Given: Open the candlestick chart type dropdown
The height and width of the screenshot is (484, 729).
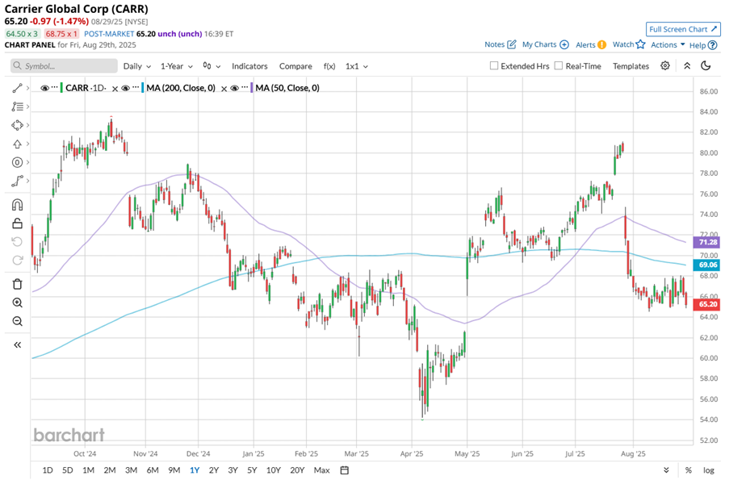Looking at the screenshot, I should 212,66.
